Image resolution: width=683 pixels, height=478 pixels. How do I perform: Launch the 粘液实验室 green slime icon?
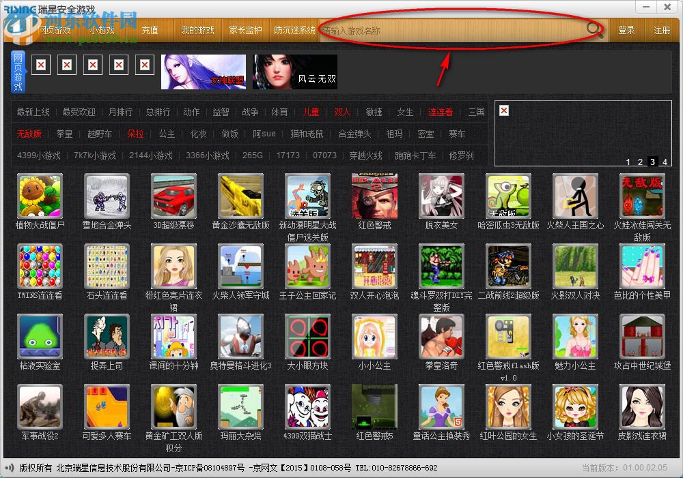coord(40,337)
